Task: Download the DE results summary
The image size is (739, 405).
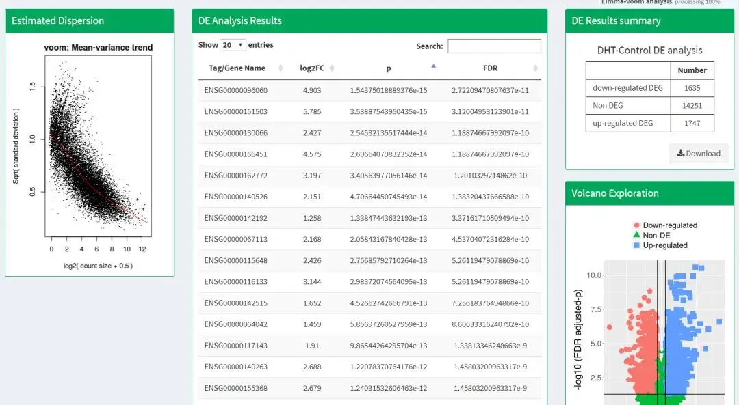Action: pos(699,154)
